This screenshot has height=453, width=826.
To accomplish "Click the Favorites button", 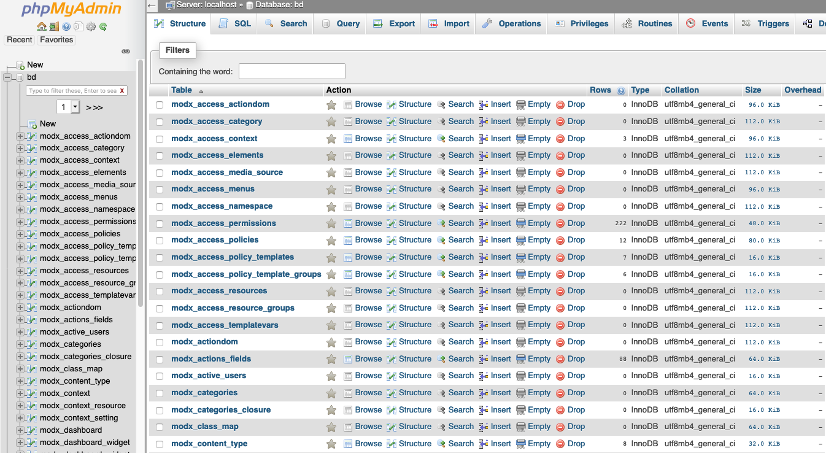I will click(56, 40).
